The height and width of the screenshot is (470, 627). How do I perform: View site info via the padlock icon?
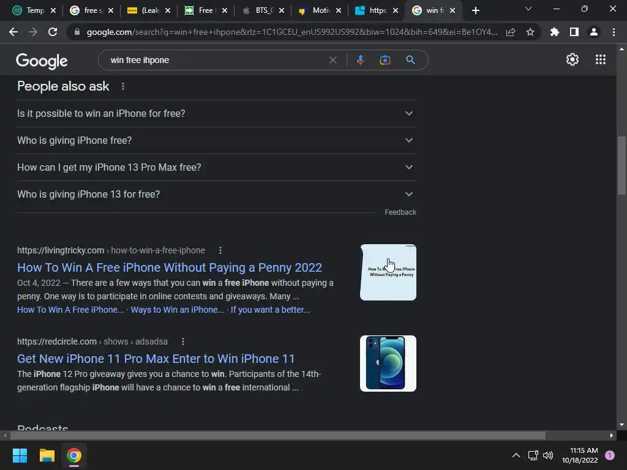[77, 32]
